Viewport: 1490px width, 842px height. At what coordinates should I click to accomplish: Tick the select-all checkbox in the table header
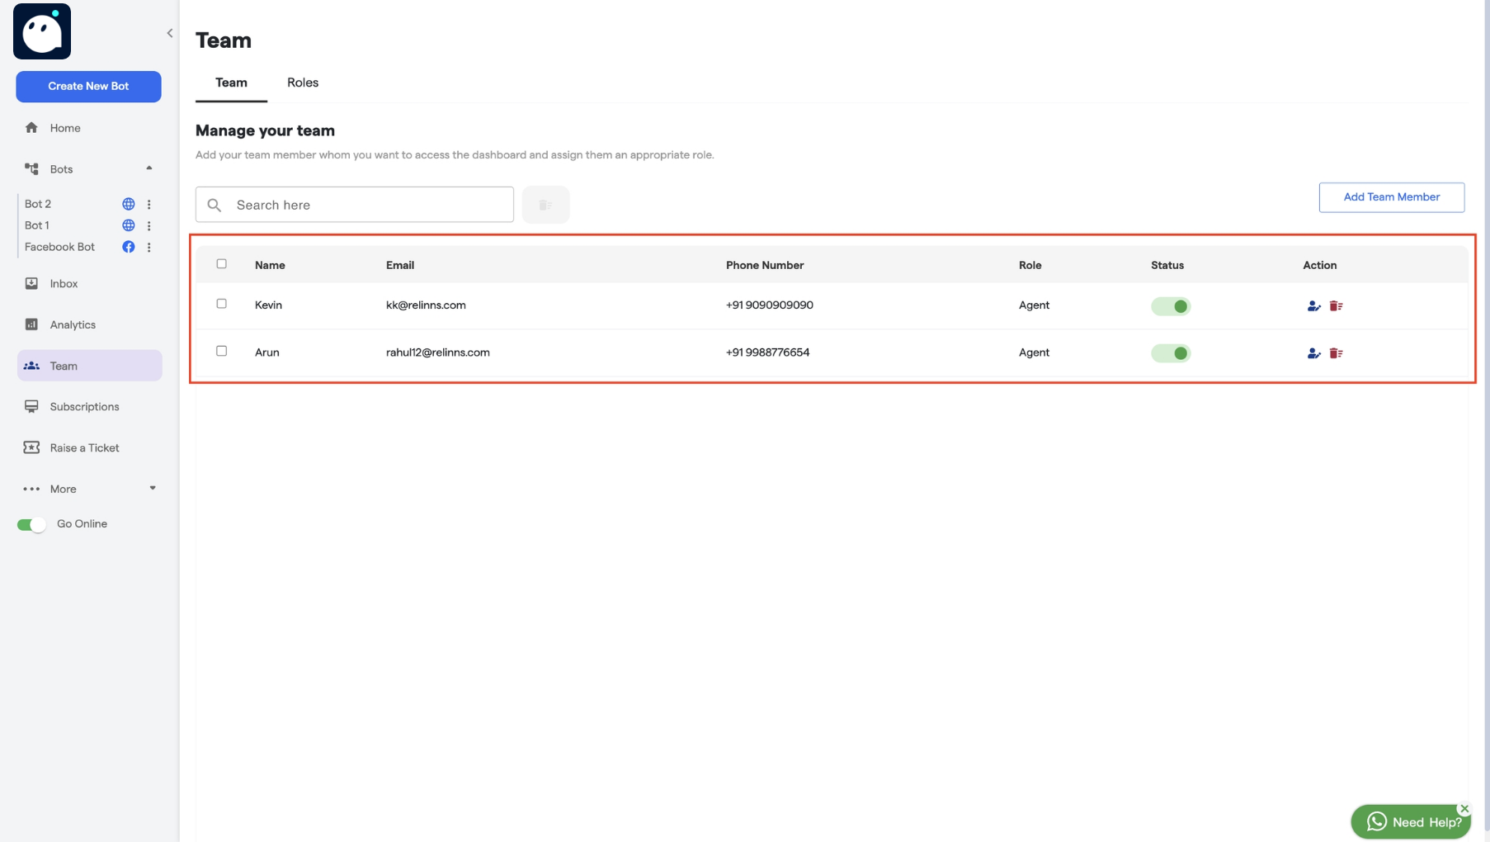221,264
